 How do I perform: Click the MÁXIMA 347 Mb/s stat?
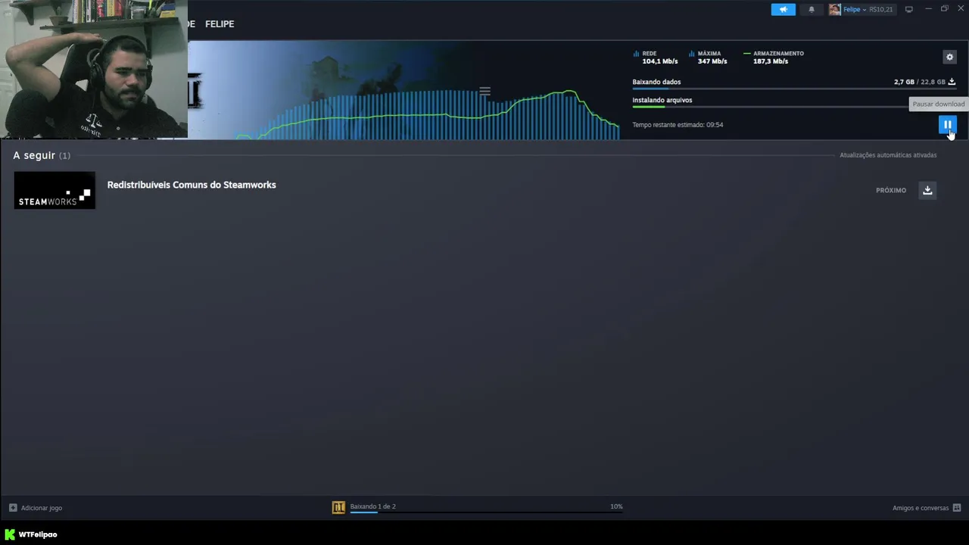[708, 58]
